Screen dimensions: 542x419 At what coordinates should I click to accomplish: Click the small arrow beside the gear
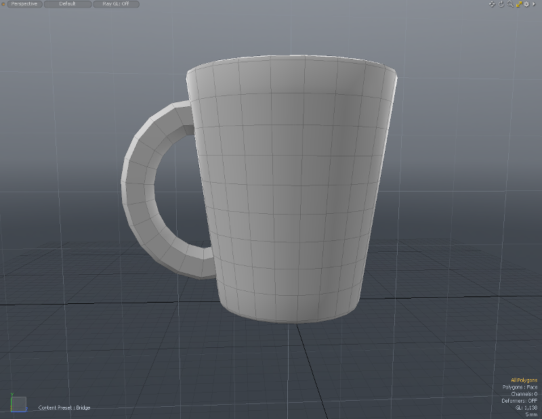(533, 4)
